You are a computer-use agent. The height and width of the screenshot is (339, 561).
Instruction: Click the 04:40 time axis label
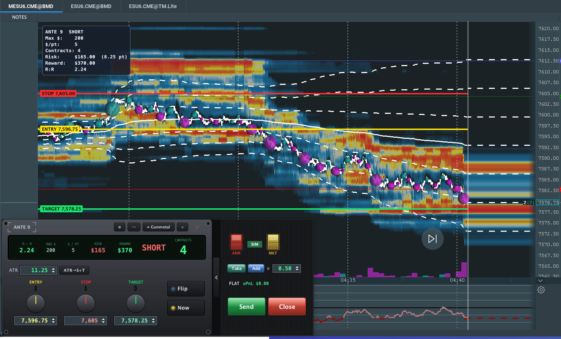pos(457,280)
